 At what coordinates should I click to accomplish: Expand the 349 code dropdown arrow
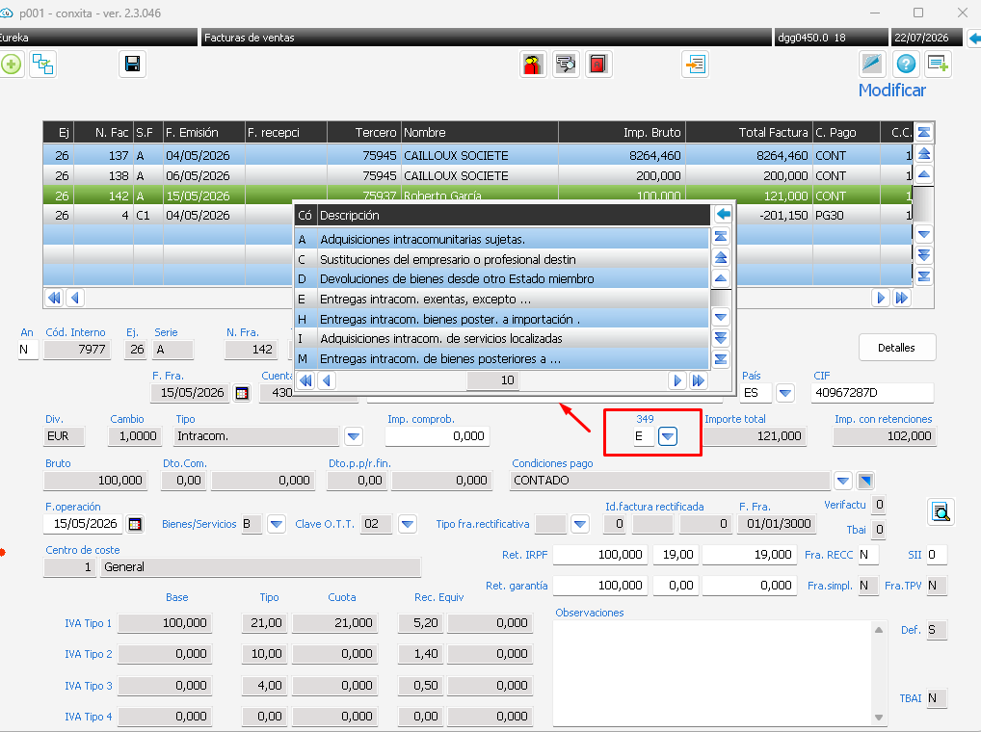coord(668,436)
